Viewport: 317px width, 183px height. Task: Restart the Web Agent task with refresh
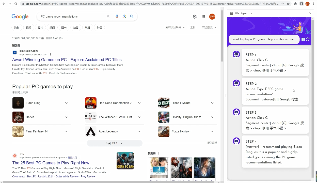[x=308, y=39]
